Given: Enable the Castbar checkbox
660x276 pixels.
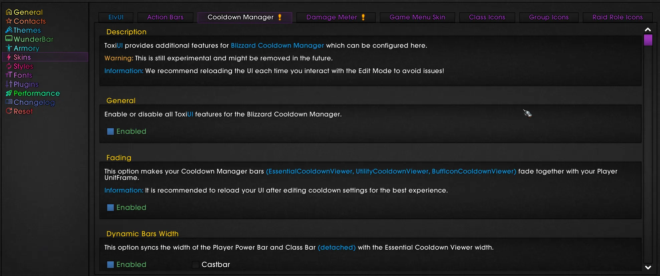Looking at the screenshot, I should click(x=196, y=265).
